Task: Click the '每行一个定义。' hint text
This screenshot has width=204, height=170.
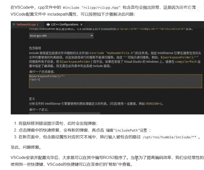Action: [x=39, y=110]
